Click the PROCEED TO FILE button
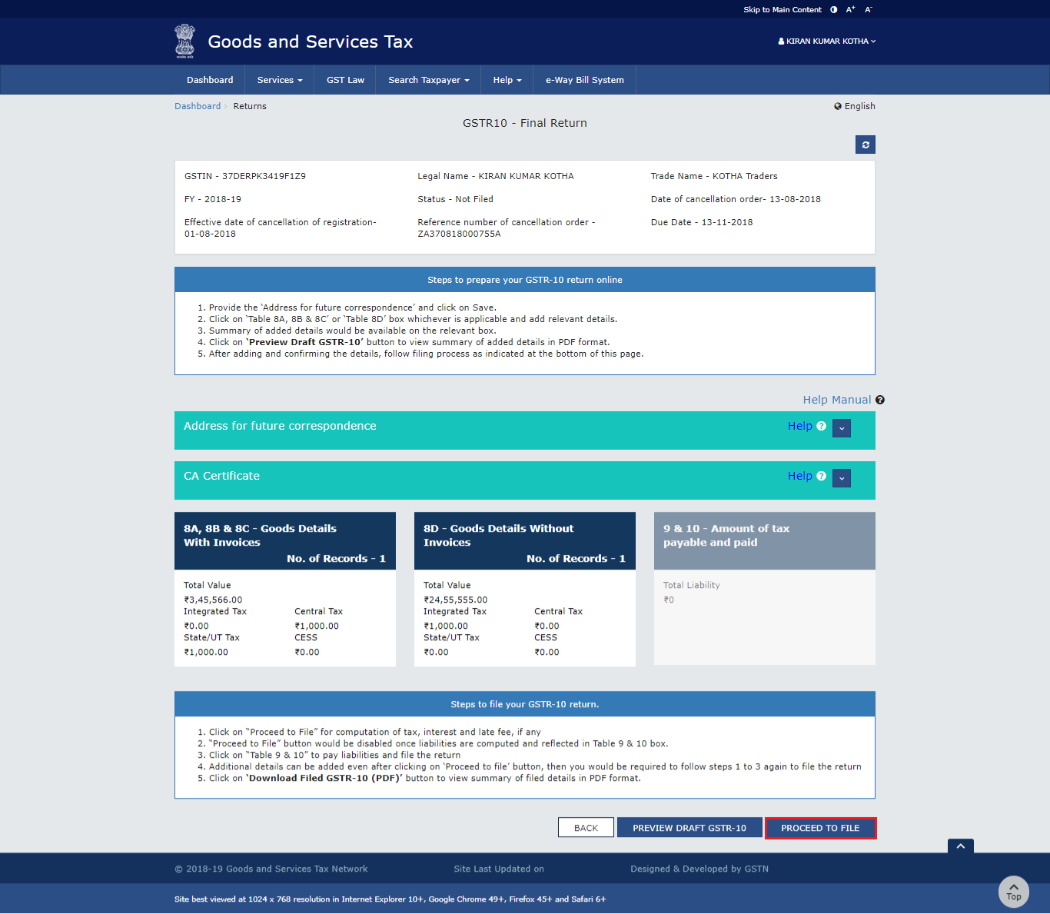 [x=820, y=827]
